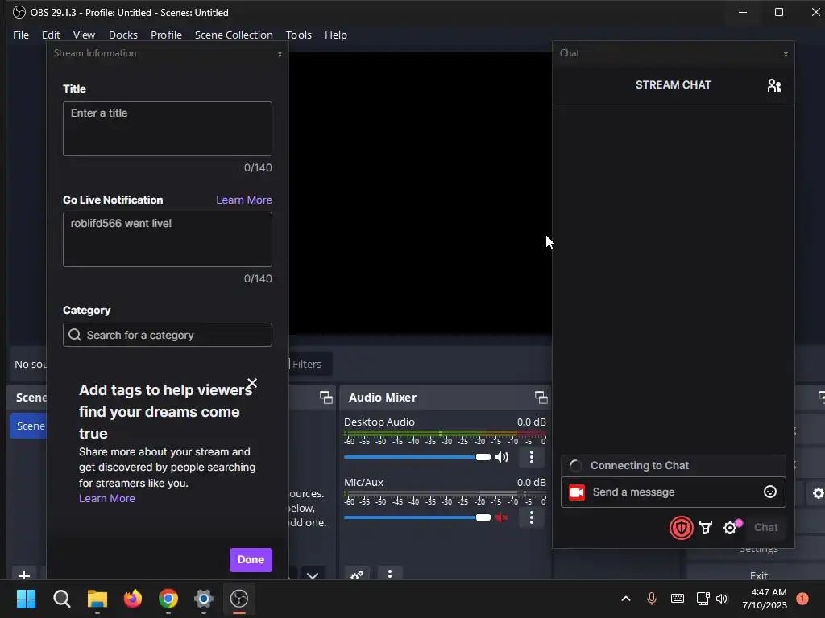Open taskbar Search

pyautogui.click(x=61, y=599)
